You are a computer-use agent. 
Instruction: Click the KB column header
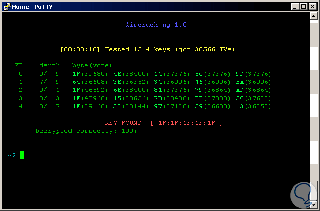[19, 65]
